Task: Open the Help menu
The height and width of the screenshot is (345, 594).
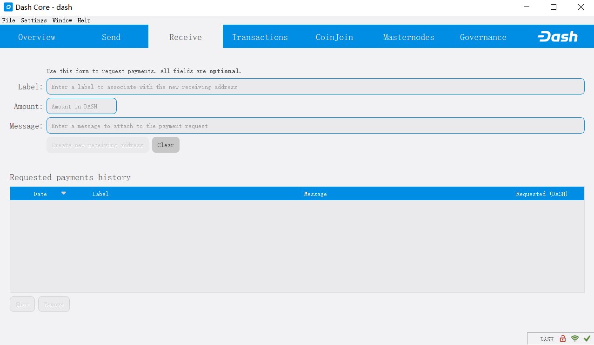Action: tap(84, 20)
